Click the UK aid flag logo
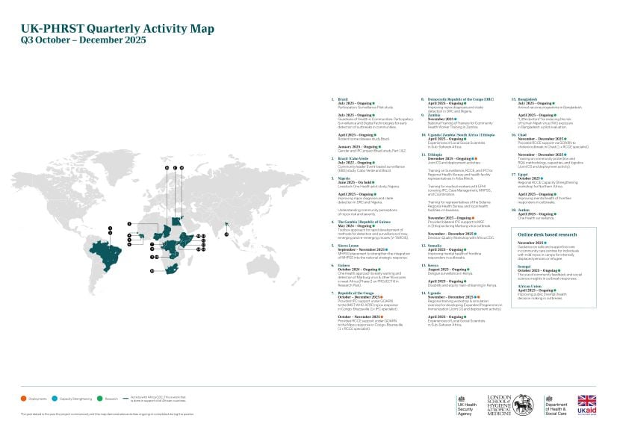 coord(586,405)
